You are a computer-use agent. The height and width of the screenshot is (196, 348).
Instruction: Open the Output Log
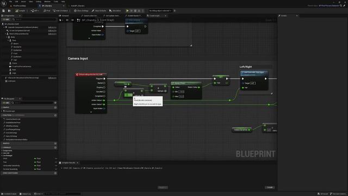(25, 194)
